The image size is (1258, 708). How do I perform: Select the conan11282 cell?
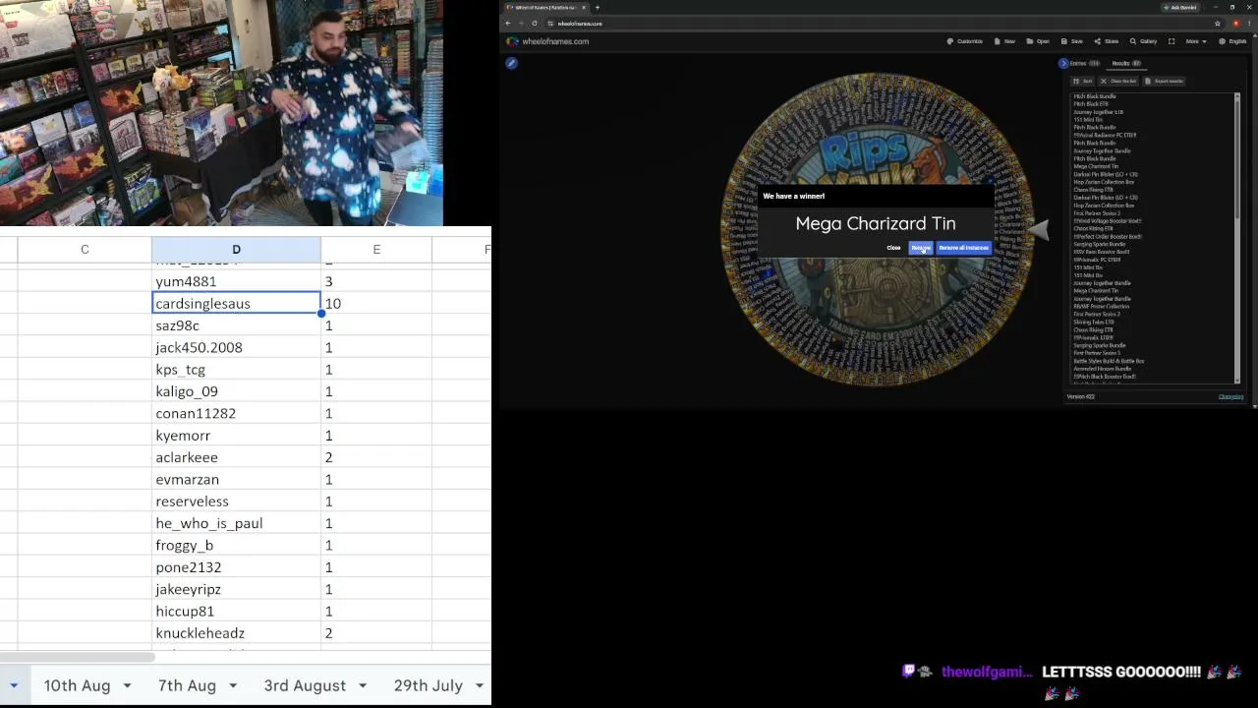236,413
